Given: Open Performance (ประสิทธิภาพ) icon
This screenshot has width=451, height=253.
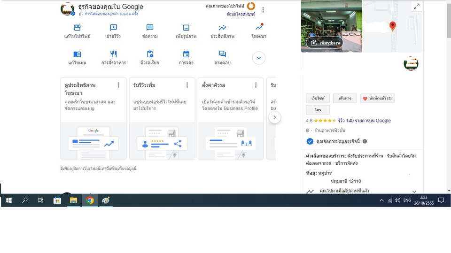Looking at the screenshot, I should (x=222, y=28).
